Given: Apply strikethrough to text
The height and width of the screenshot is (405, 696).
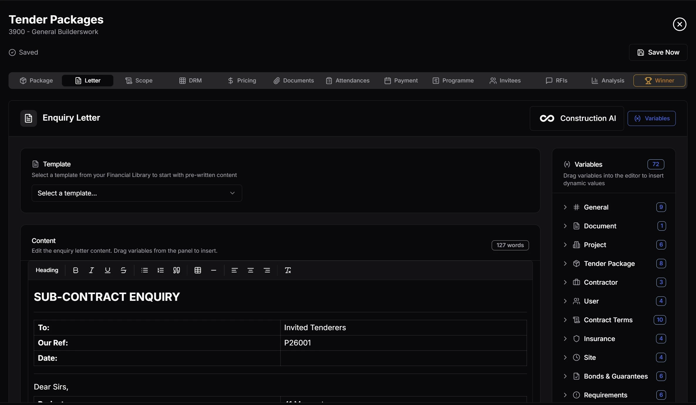Looking at the screenshot, I should click(123, 270).
